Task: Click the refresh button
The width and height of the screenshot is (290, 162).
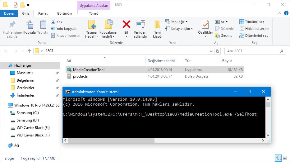Action: pos(218,51)
